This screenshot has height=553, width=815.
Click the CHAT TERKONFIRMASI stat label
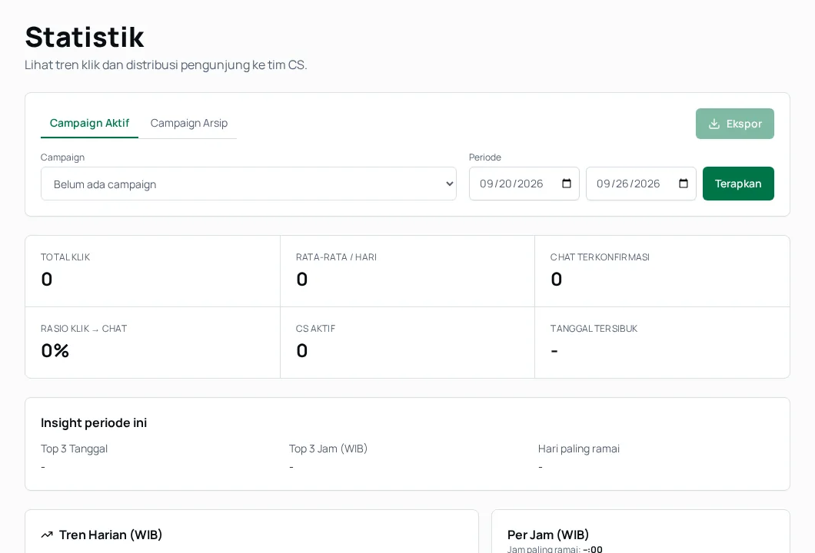(x=600, y=257)
